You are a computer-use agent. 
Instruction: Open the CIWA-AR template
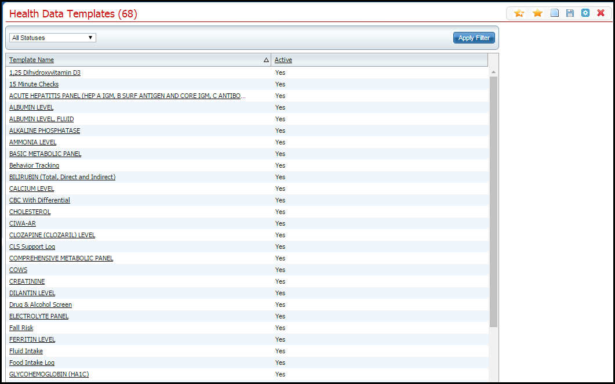tap(23, 224)
